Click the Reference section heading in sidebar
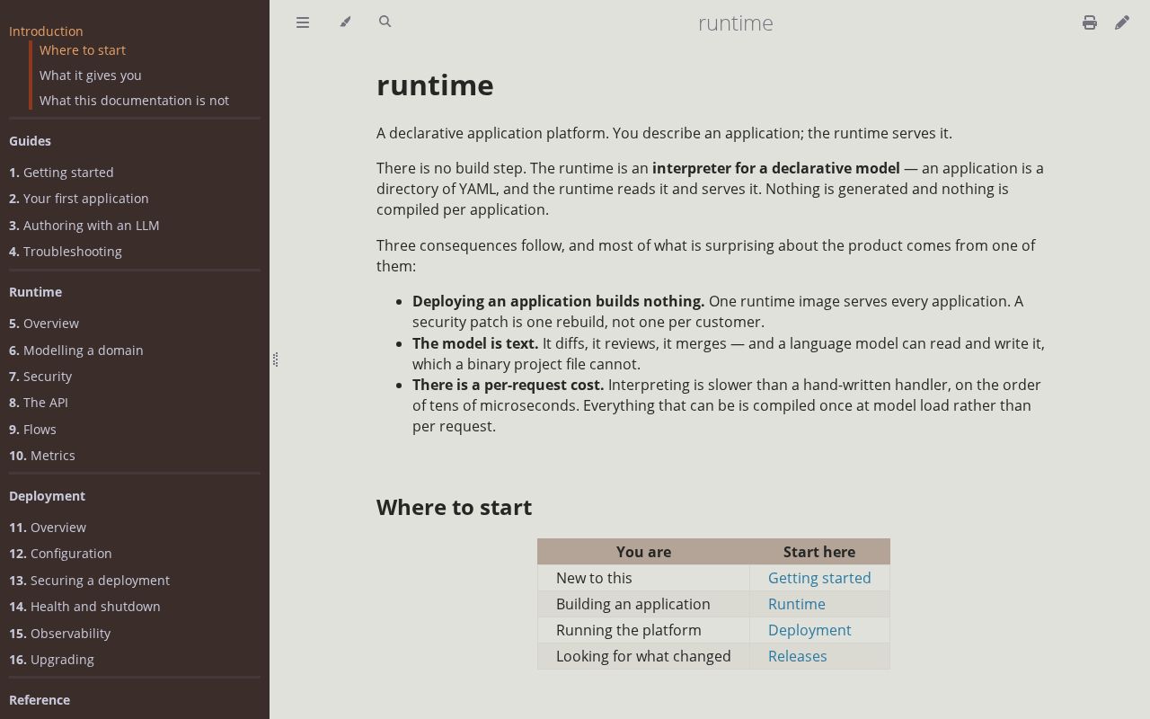 coord(40,700)
